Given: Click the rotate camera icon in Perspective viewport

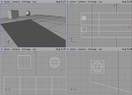Looking at the screenshot, I should (62, 2).
